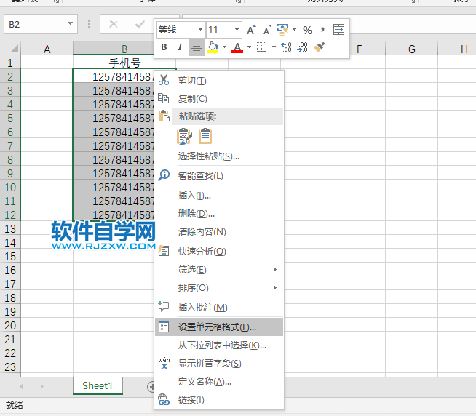Click the borders icon in mini toolbar

261,47
